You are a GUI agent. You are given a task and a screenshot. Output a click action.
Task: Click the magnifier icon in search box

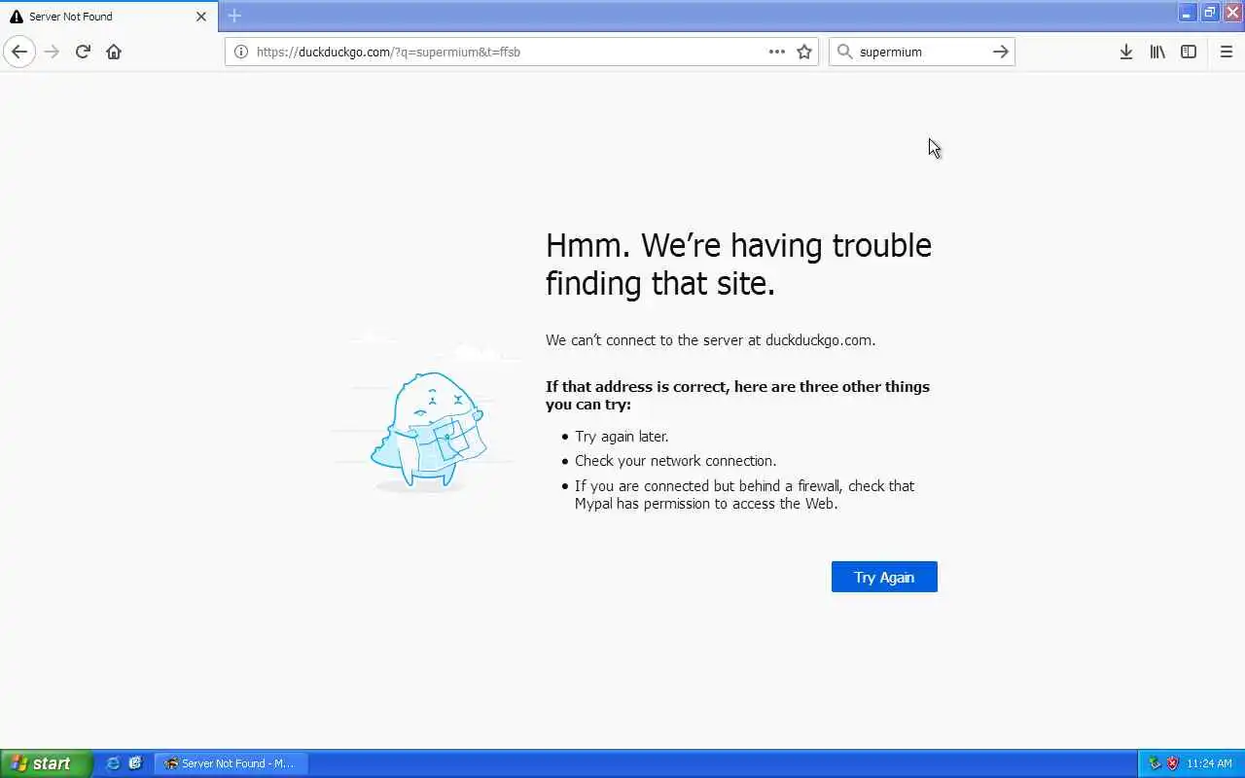844,52
